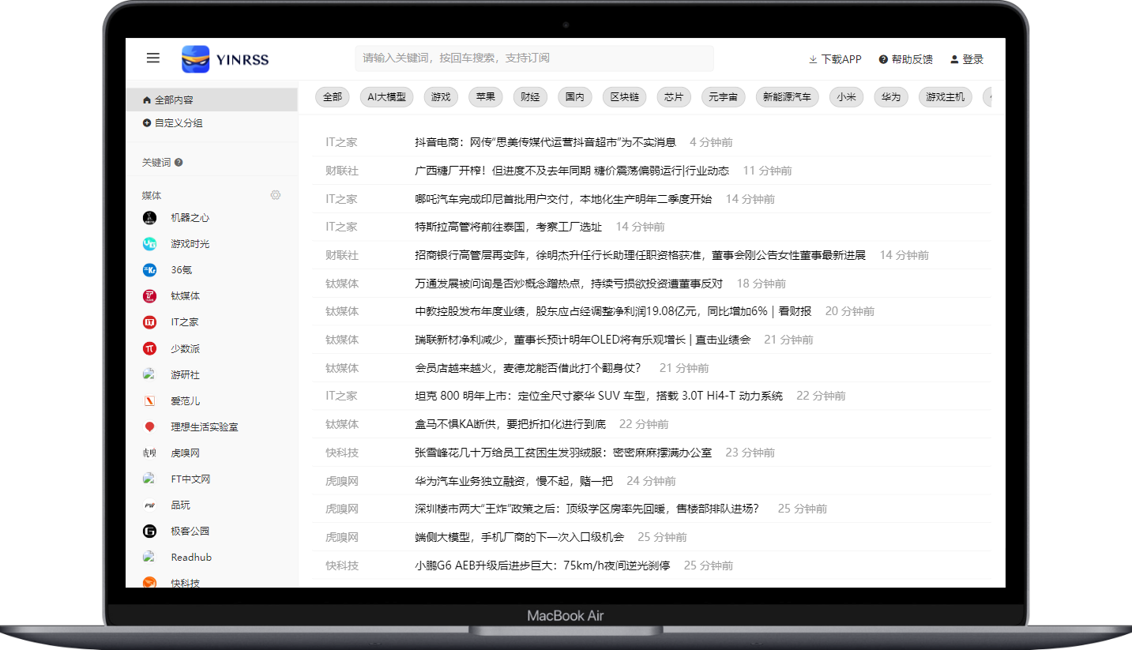Open the media settings gear icon
The image size is (1132, 650).
click(x=276, y=195)
